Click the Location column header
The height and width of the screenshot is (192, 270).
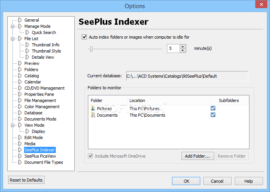169,100
